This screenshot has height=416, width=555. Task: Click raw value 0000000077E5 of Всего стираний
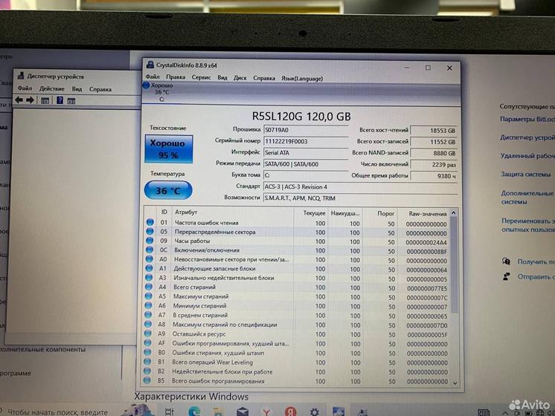427,288
